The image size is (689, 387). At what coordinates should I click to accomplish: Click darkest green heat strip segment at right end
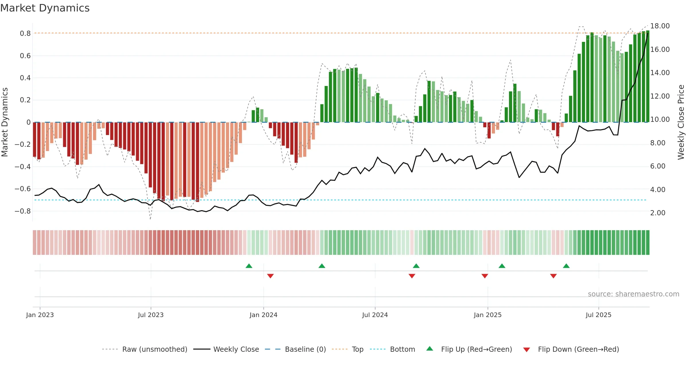coord(648,243)
